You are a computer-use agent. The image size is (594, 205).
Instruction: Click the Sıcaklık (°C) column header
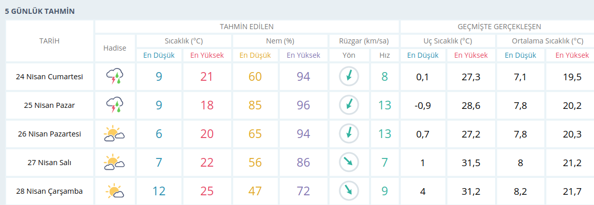click(184, 41)
